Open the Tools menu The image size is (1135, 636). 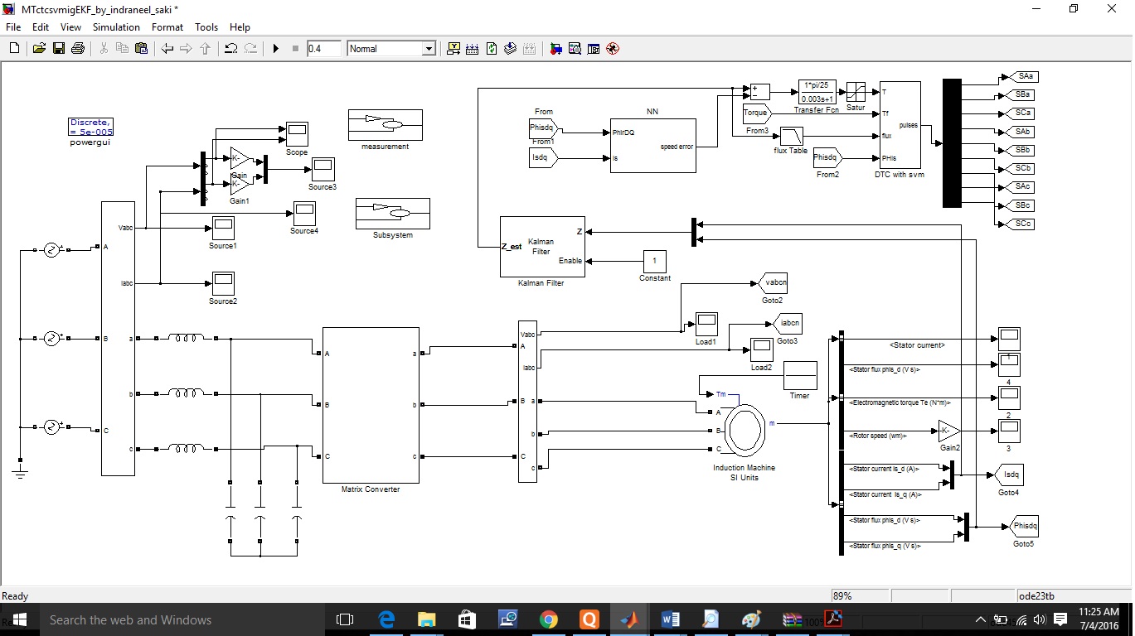tap(206, 27)
